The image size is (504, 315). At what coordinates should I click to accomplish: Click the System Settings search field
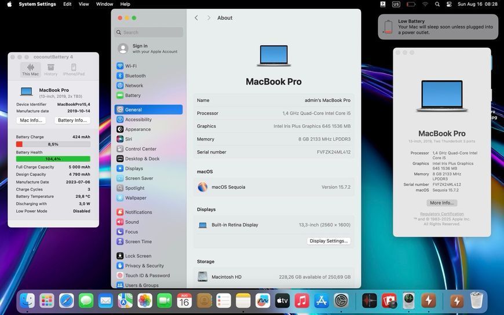pos(148,32)
